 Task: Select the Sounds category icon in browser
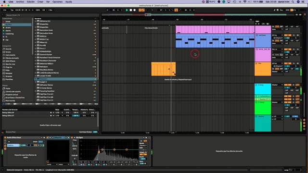4,49
